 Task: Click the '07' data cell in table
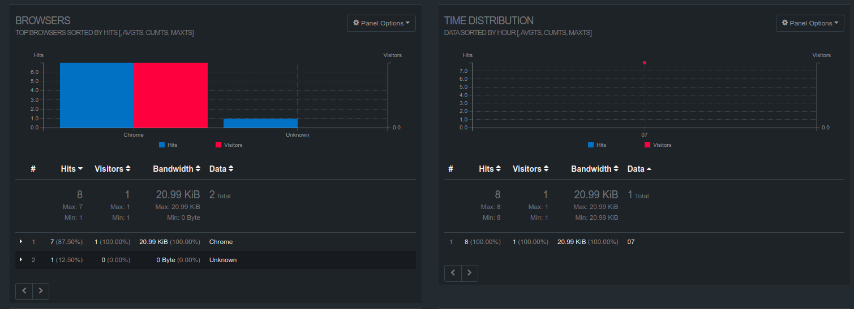coord(631,242)
